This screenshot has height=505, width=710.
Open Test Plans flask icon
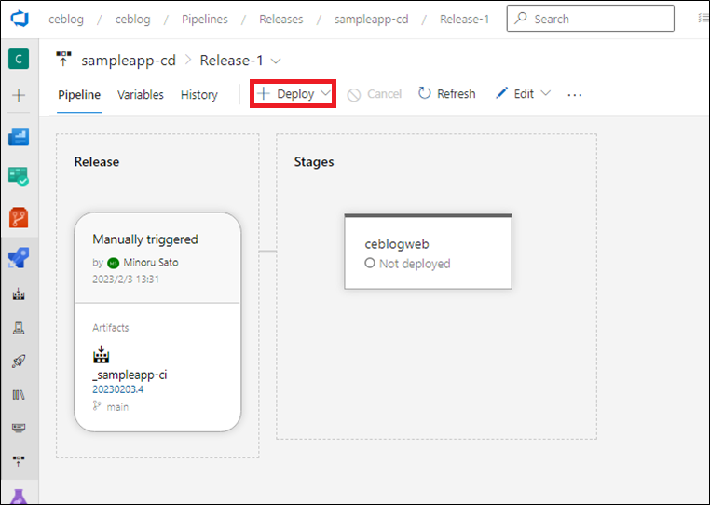pyautogui.click(x=19, y=497)
